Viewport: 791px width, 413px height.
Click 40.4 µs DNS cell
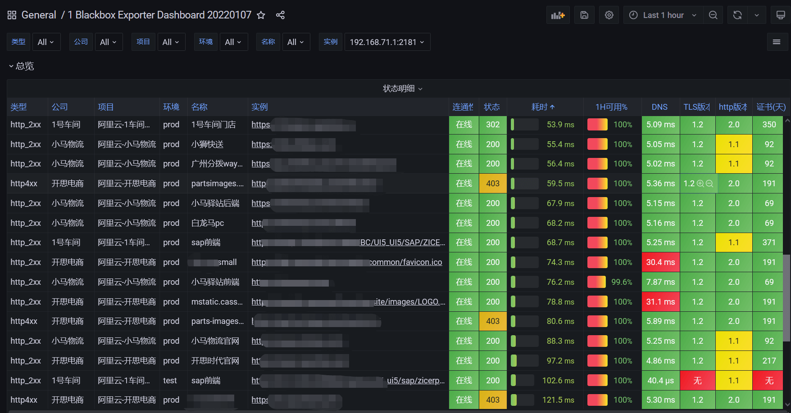pos(661,381)
